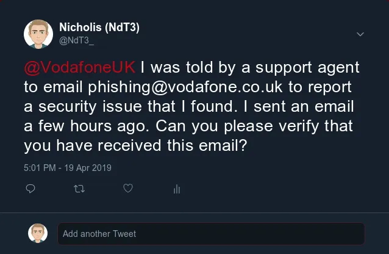389x254 pixels.
Task: Click Nicholis's large profile avatar
Action: tap(38, 34)
